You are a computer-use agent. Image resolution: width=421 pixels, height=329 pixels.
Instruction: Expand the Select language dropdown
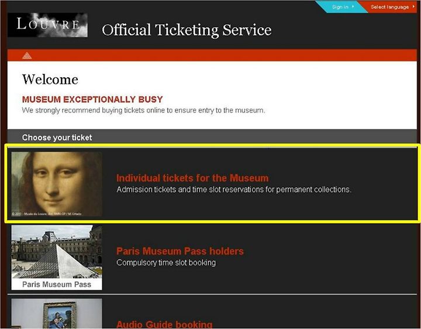click(x=389, y=7)
